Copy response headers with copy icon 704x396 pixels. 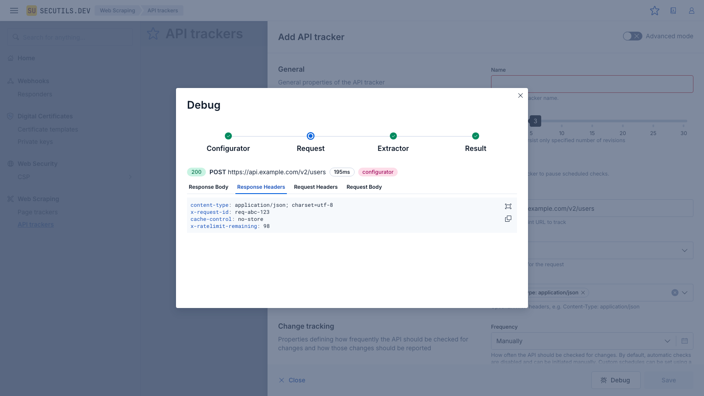508,219
